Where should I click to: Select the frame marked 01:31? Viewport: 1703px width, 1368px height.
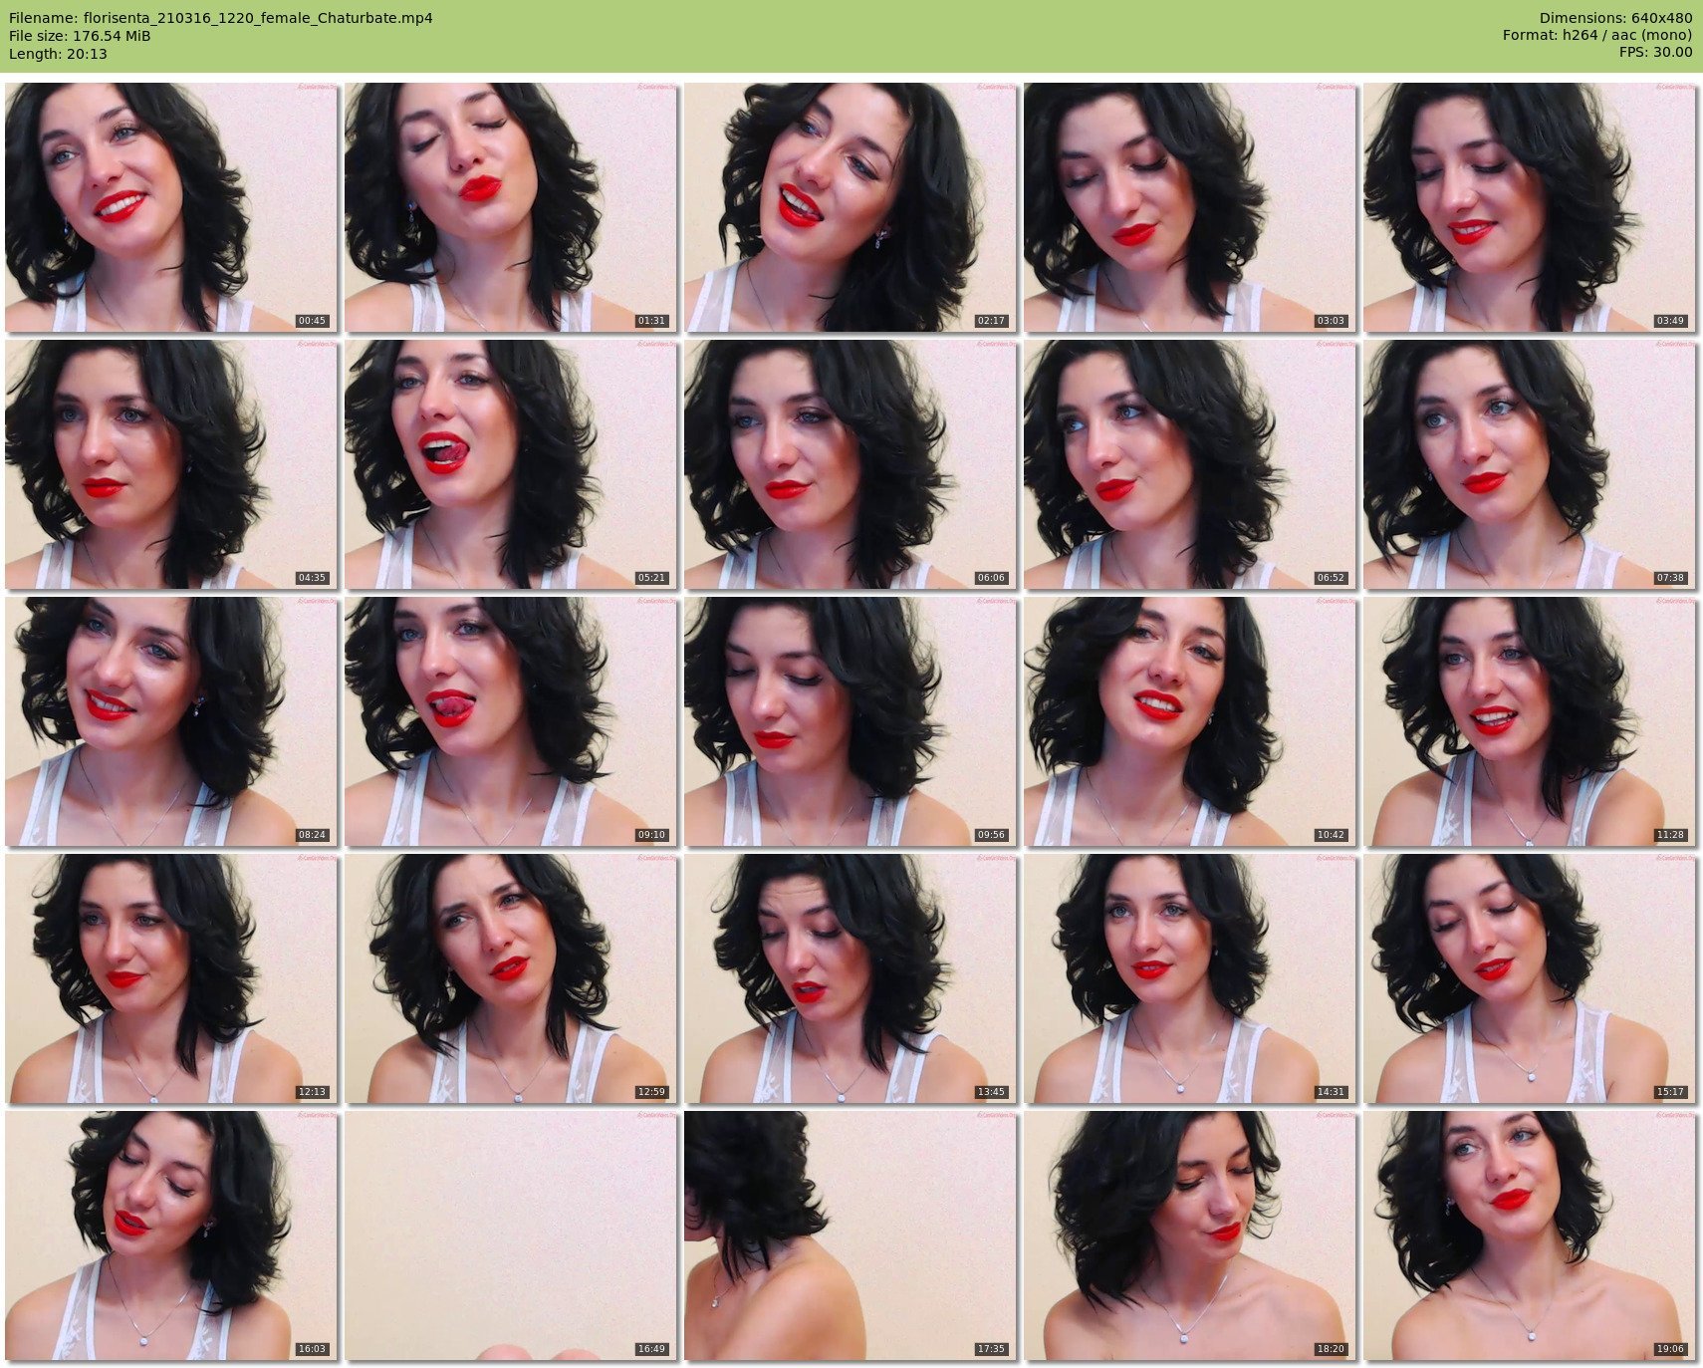pyautogui.click(x=510, y=207)
